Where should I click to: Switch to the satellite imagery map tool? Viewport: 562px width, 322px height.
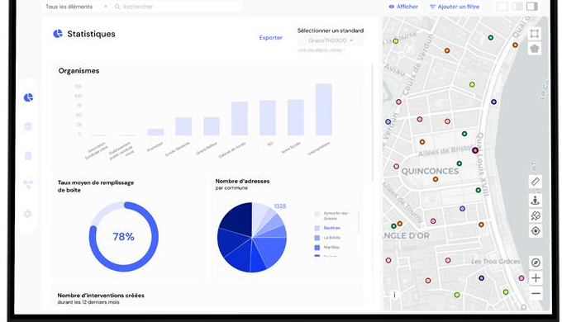[x=536, y=215]
